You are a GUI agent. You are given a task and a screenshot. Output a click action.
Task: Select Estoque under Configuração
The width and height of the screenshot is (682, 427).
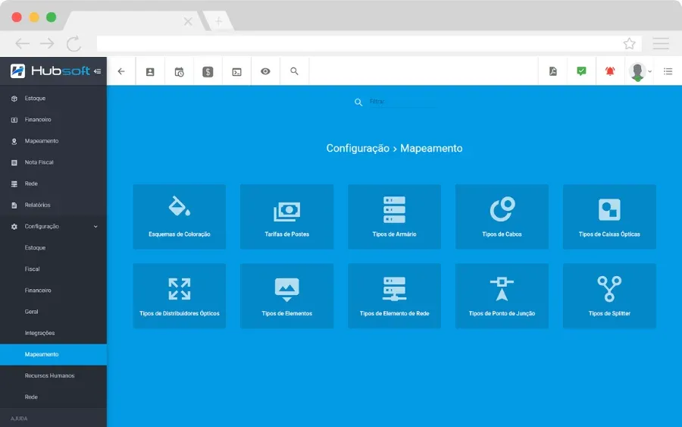point(53,248)
